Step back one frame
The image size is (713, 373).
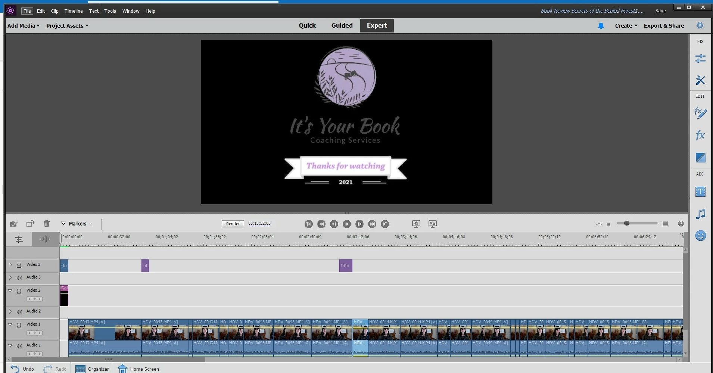(334, 224)
